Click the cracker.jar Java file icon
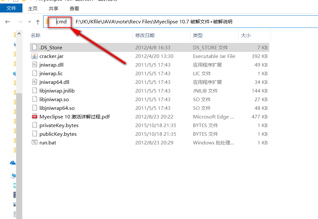318x219 pixels. point(35,56)
